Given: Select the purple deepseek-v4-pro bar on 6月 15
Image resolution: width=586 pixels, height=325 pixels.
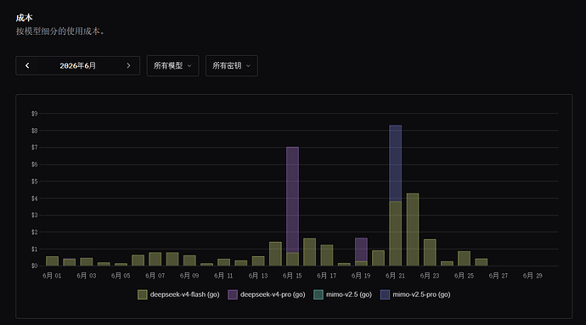Looking at the screenshot, I should [x=292, y=200].
